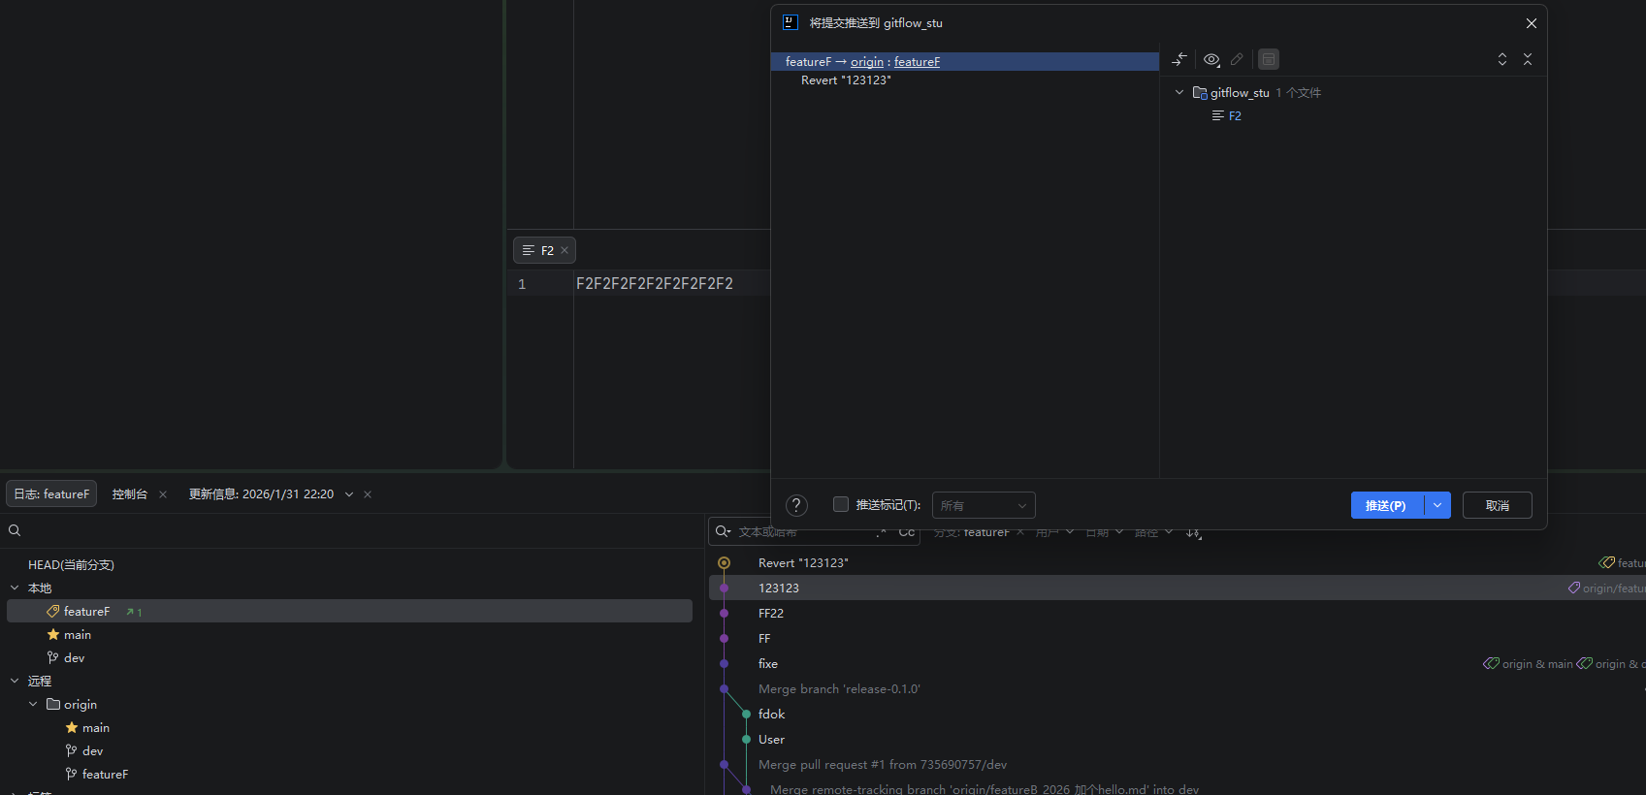Switch to the 日志: featureF tab

click(51, 493)
